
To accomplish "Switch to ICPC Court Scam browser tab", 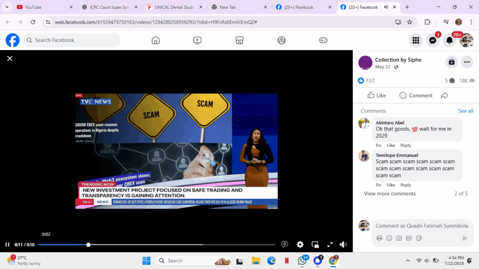I will 110,7.
